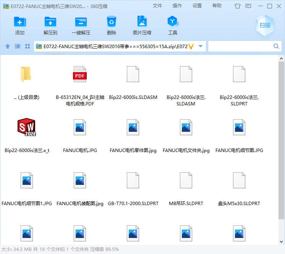The width and height of the screenshot is (285, 254).
Task: Select the B-65312EN_04 PDF file icon
Action: point(80,74)
